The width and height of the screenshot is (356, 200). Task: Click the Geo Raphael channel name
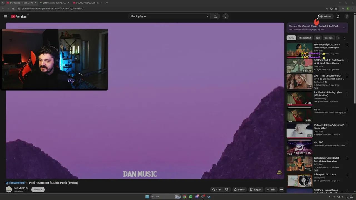tap(319, 82)
